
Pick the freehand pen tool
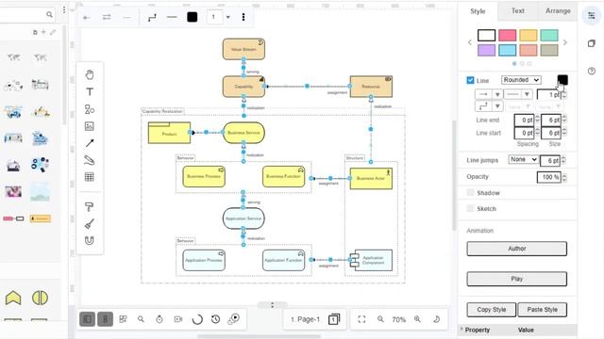tap(90, 160)
